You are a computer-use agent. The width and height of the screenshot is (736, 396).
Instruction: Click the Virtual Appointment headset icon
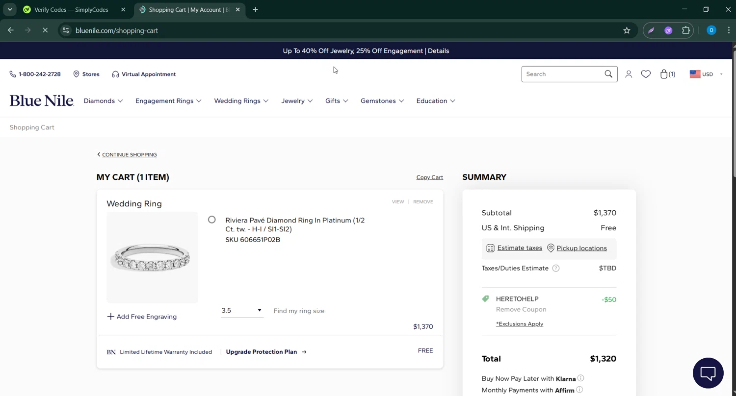tap(115, 74)
